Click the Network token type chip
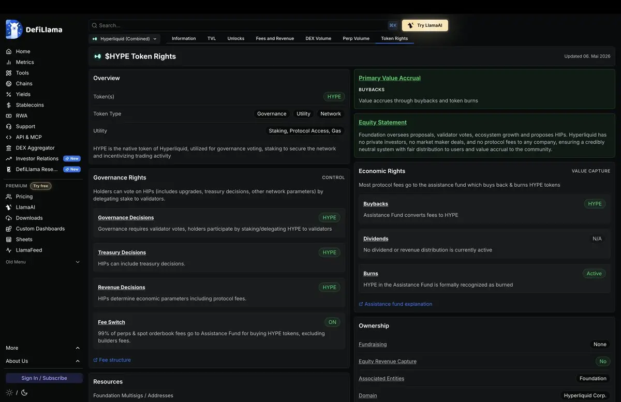This screenshot has width=621, height=402. (x=331, y=114)
